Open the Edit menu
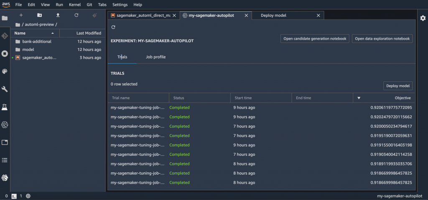Image resolution: width=428 pixels, height=200 pixels. tap(31, 5)
